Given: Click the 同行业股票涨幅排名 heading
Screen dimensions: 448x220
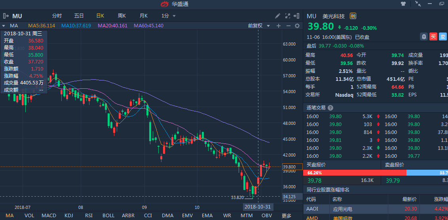Looking at the screenshot, I should click(328, 189).
